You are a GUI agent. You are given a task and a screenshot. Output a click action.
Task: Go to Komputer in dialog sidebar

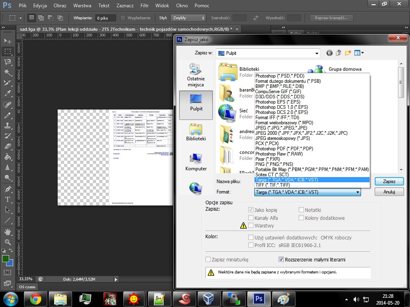pyautogui.click(x=196, y=162)
